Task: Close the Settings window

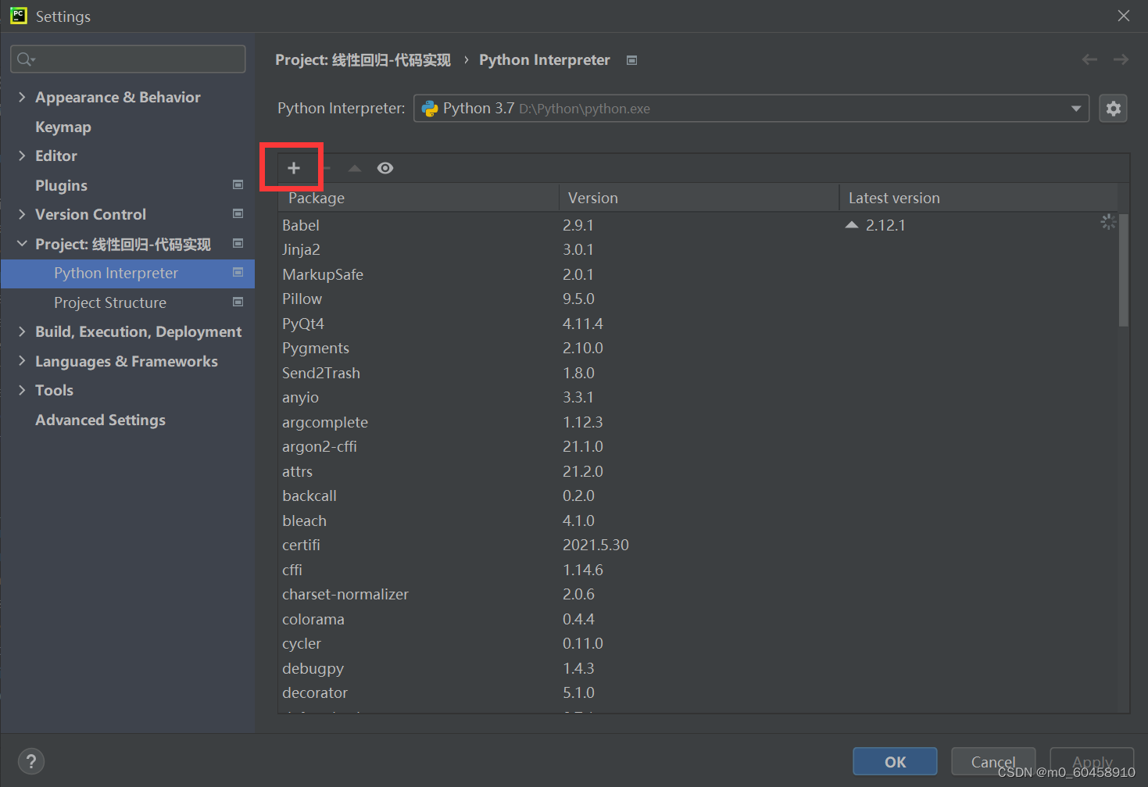Action: (1124, 16)
